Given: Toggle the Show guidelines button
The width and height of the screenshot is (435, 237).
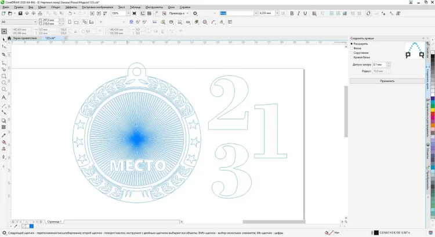Looking at the screenshot, I should (x=156, y=13).
